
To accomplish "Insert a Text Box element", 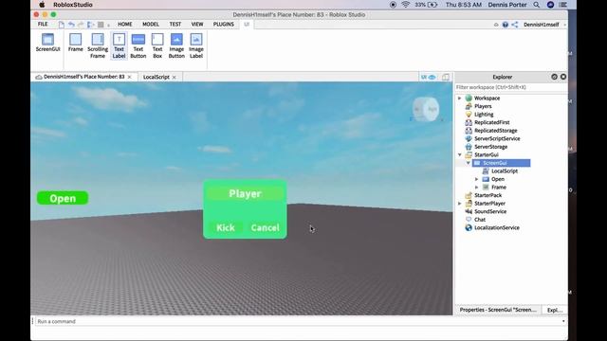I will pos(157,45).
